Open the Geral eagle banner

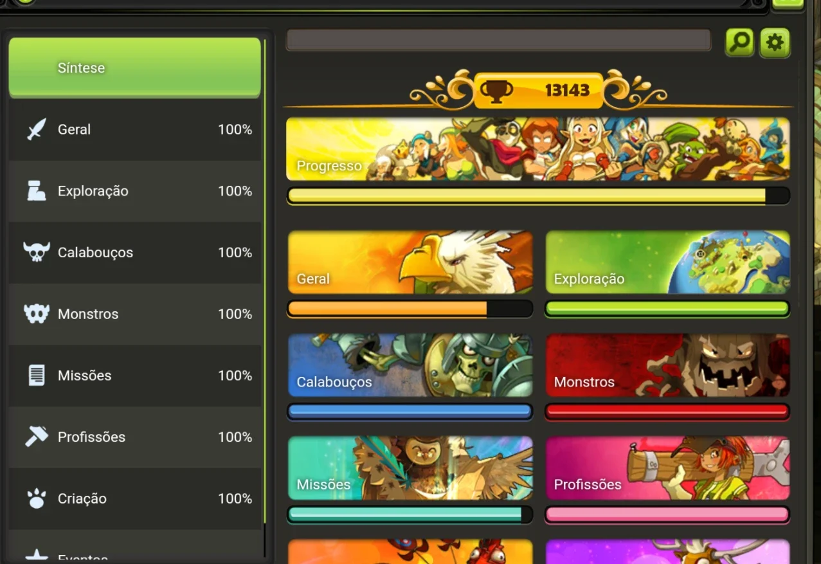tap(410, 262)
